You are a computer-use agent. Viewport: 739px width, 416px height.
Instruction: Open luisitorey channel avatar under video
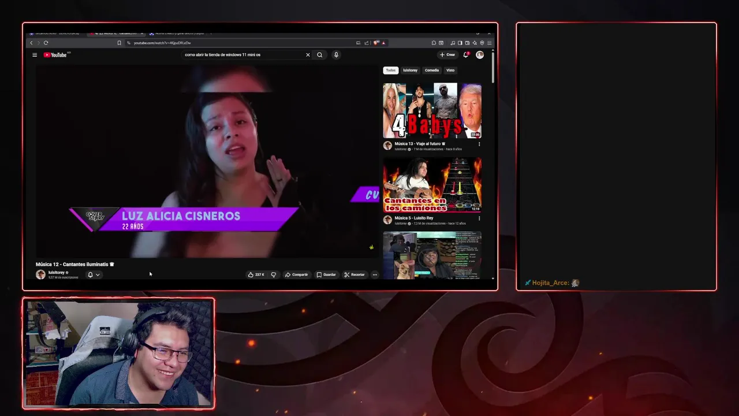pyautogui.click(x=40, y=274)
